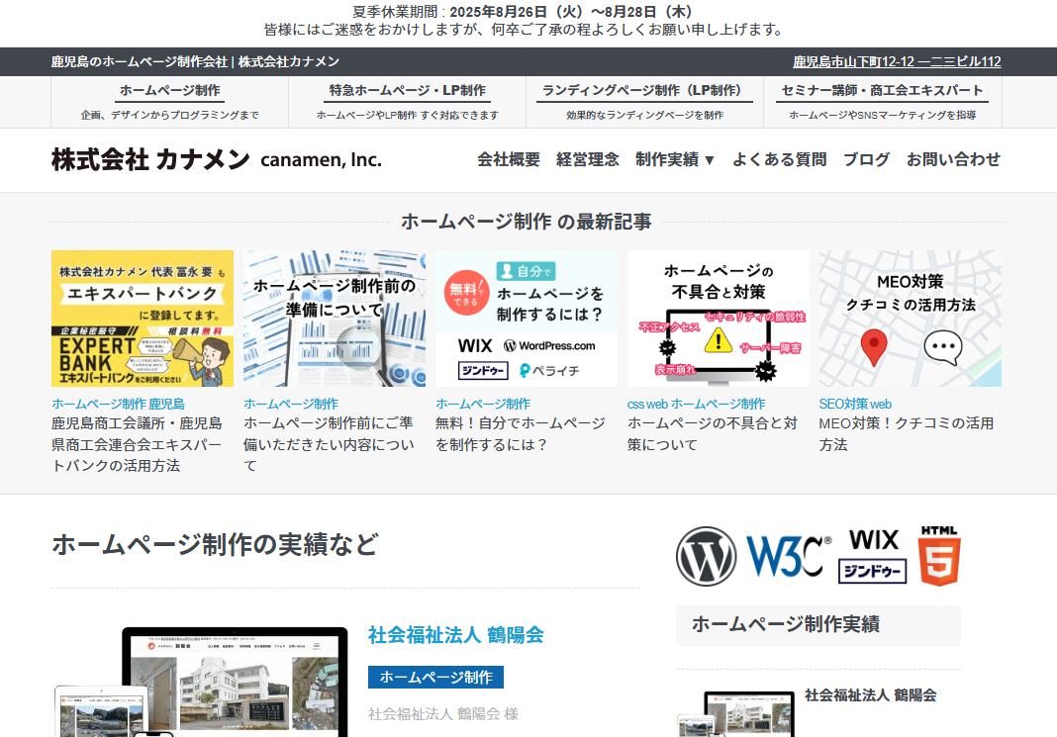Viewport: 1057px width, 737px height.
Task: Open the ホームページの不具合と対策 thumbnail
Action: [x=718, y=319]
